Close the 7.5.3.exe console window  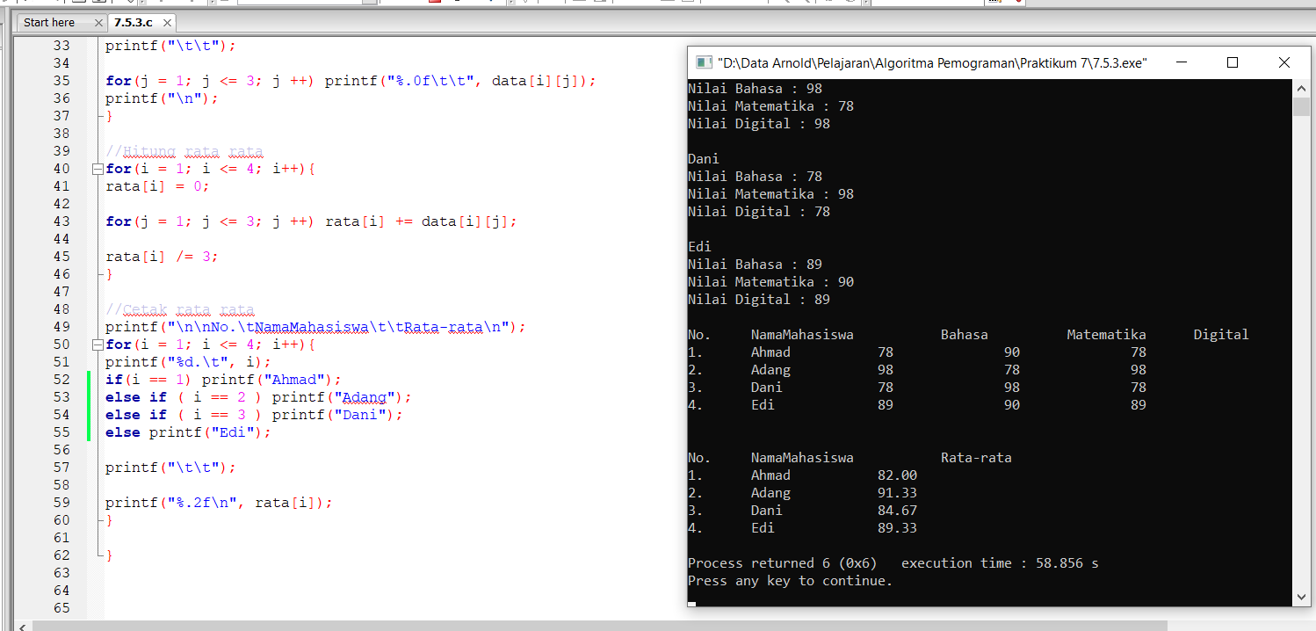[1284, 62]
